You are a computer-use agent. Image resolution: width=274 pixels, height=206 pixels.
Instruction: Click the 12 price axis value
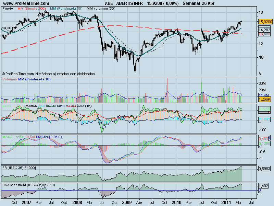(x=261, y=44)
